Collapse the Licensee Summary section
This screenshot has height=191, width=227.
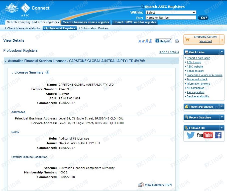tap(13, 73)
